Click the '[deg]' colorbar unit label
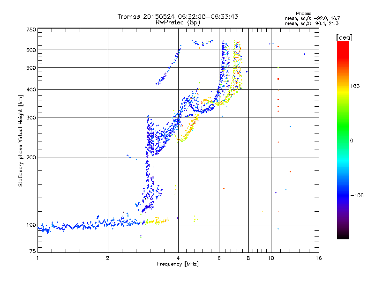The width and height of the screenshot is (375, 281). click(x=344, y=37)
